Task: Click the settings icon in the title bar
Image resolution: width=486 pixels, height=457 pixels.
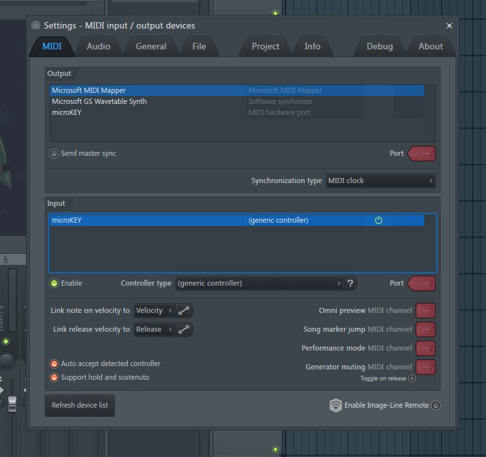Action: [x=36, y=25]
